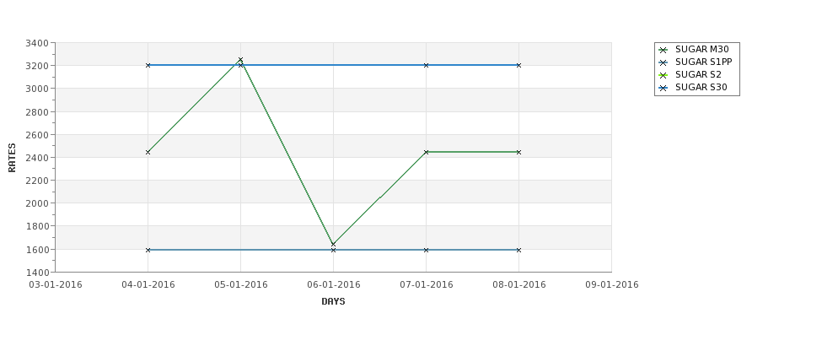This screenshot has height=362, width=822.
Task: Select the 2450 data point on 04-01-2016
Action: (x=148, y=152)
